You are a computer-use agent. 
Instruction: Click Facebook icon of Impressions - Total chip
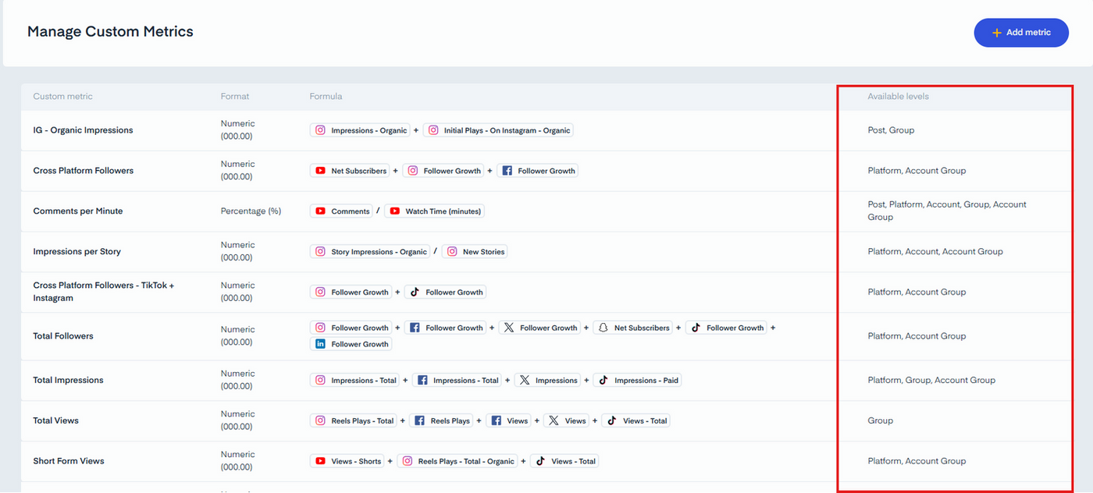[422, 381]
